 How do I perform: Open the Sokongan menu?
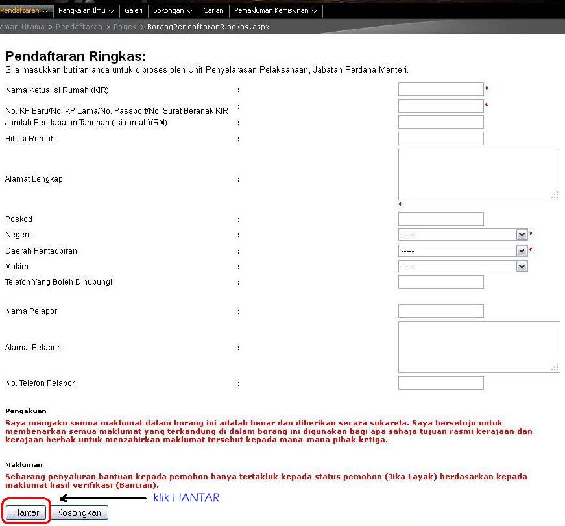(173, 11)
